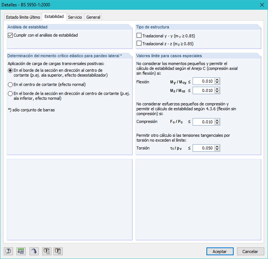Viewport: 268px width, 259px height.
Task: Increase torsión τt/pv limit value
Action: (x=217, y=147)
